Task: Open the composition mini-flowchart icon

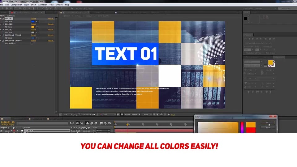Action: pos(72,123)
